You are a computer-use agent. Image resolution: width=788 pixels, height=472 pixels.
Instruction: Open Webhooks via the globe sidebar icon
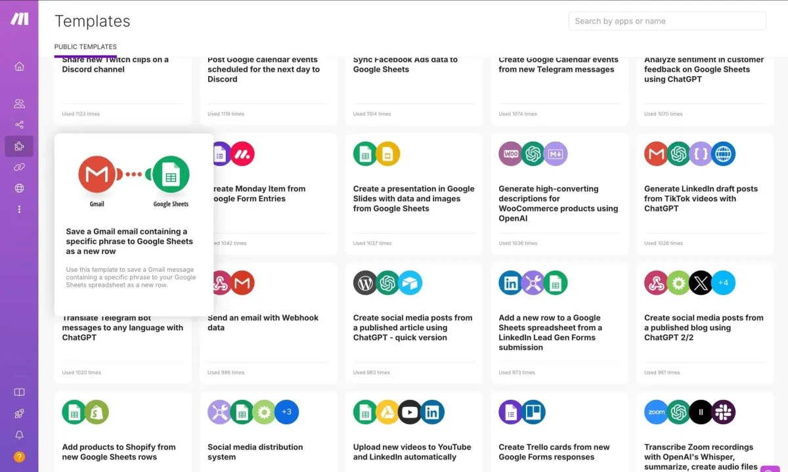tap(19, 188)
